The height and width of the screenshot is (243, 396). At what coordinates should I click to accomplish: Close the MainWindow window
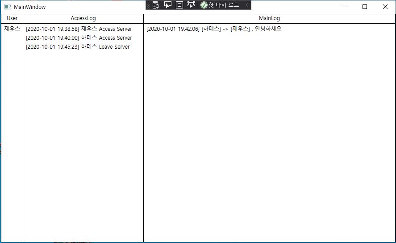[385, 7]
